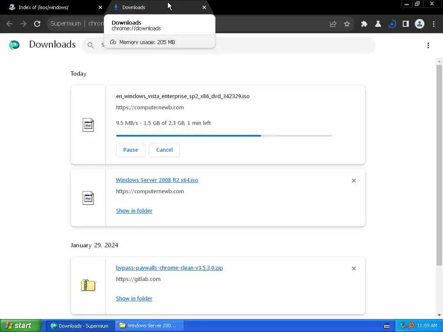Share this page via the share icon

click(333, 24)
